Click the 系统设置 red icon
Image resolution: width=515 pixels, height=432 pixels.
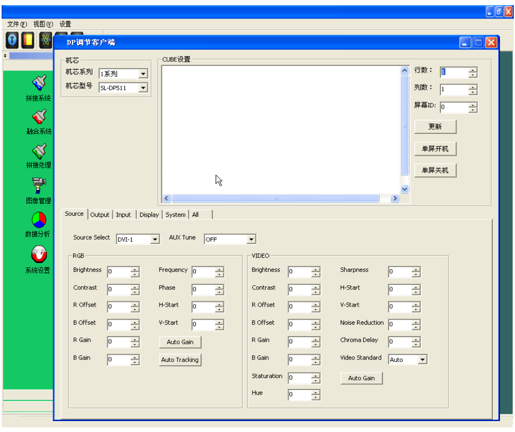(x=39, y=255)
